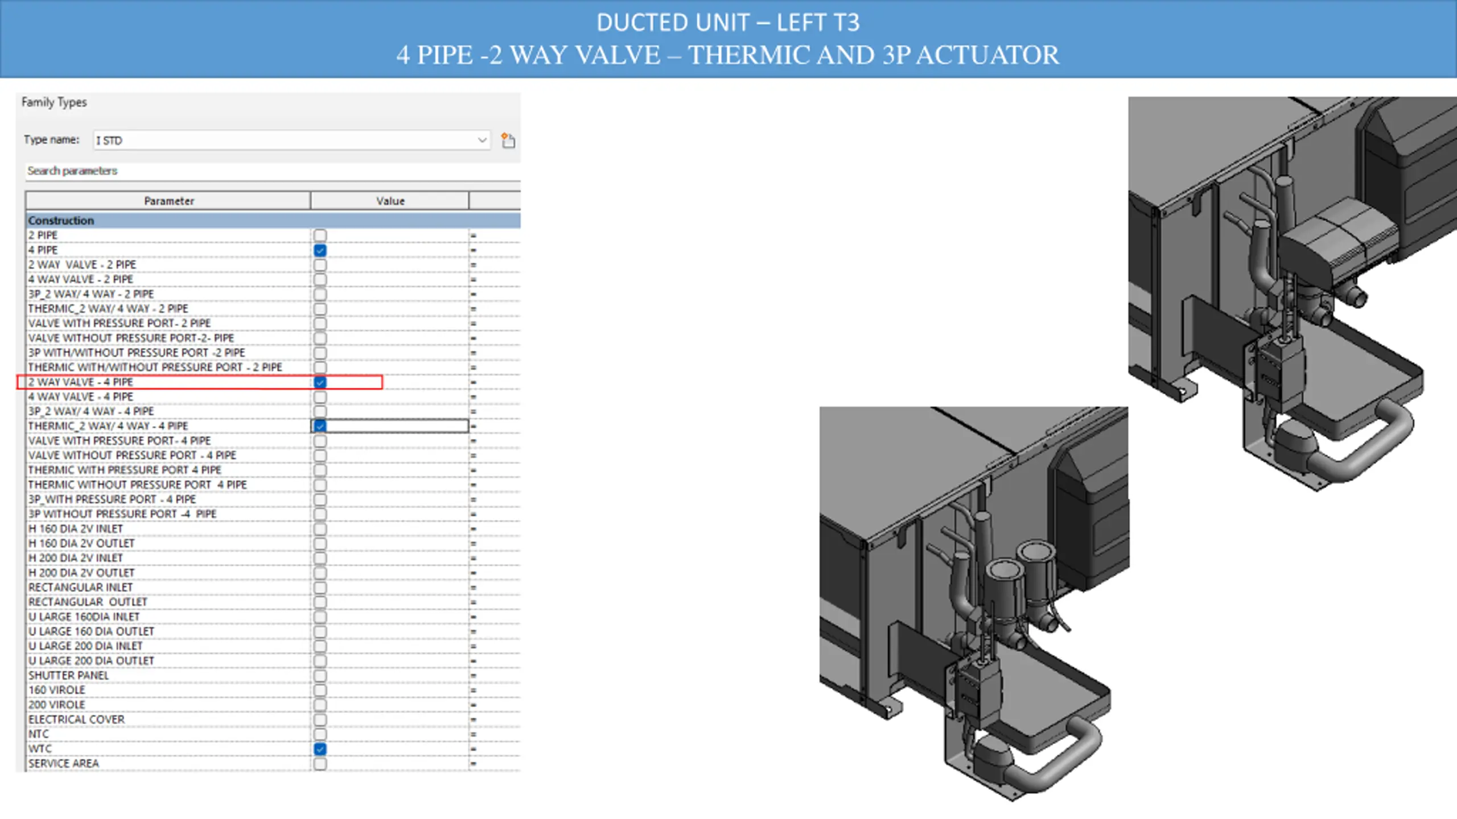Click the DUCTED UNIT – LEFT T3 title
The height and width of the screenshot is (819, 1457).
[728, 23]
